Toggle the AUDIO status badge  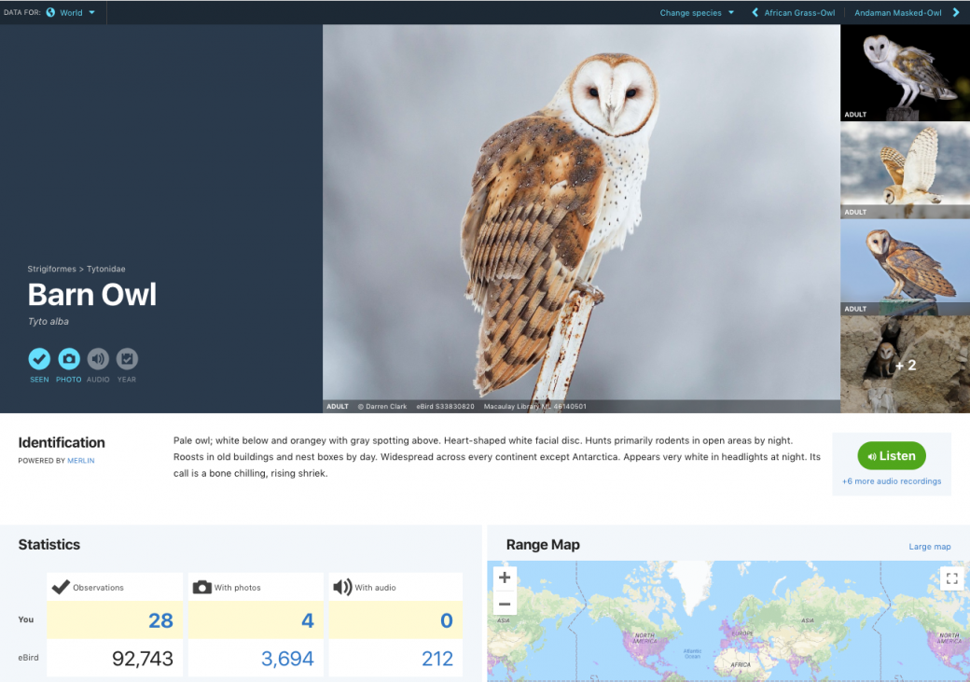(x=97, y=359)
